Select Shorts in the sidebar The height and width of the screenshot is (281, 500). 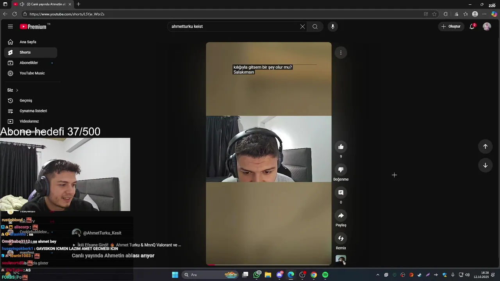point(30,52)
